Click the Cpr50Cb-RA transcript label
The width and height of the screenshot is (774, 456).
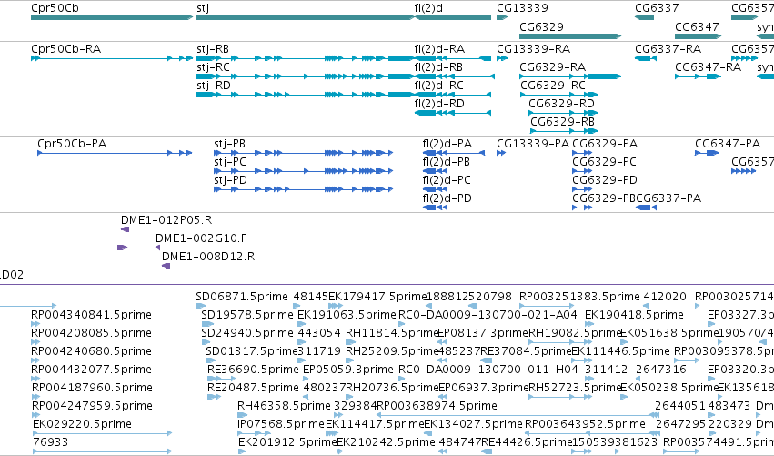click(x=65, y=49)
